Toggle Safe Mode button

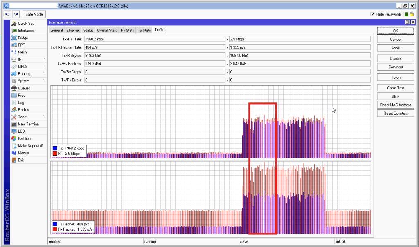[x=34, y=14]
